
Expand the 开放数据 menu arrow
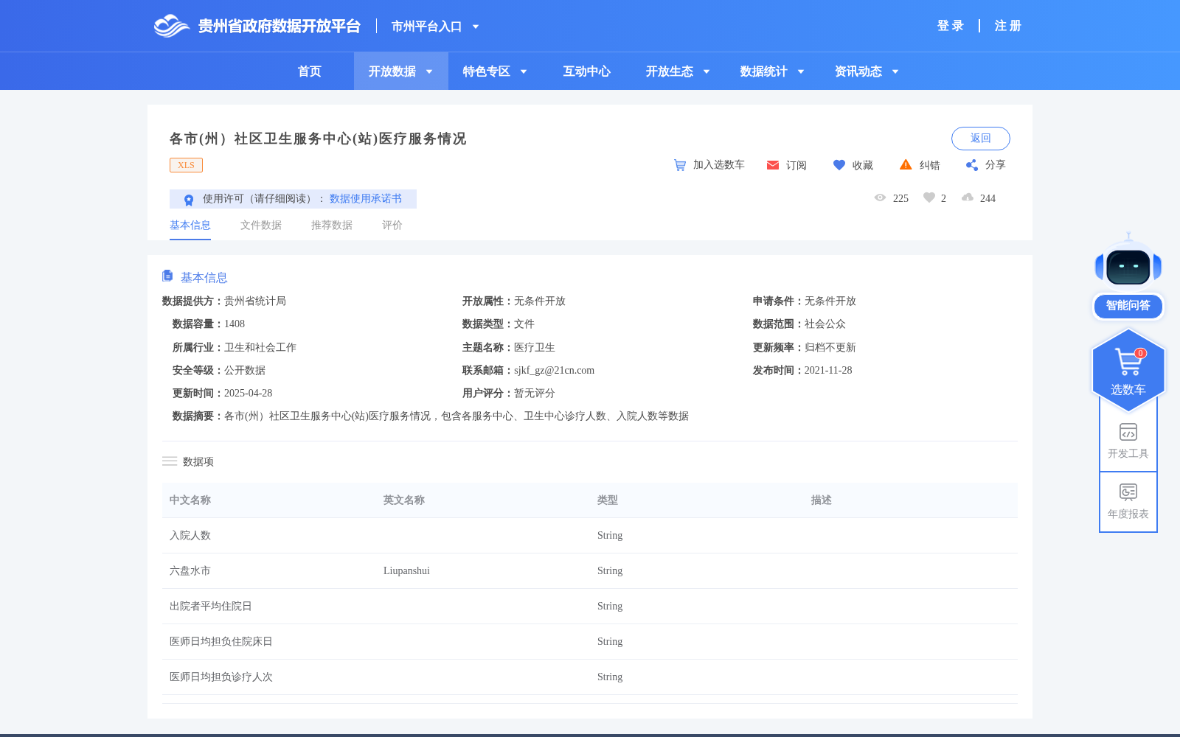tap(429, 71)
